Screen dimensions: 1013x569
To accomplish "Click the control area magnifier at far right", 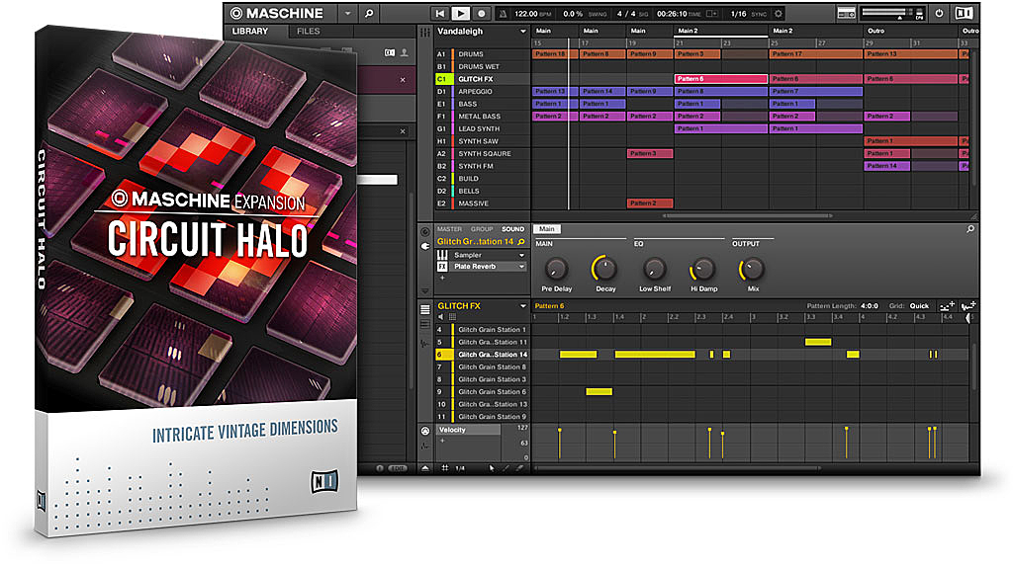I will click(970, 229).
